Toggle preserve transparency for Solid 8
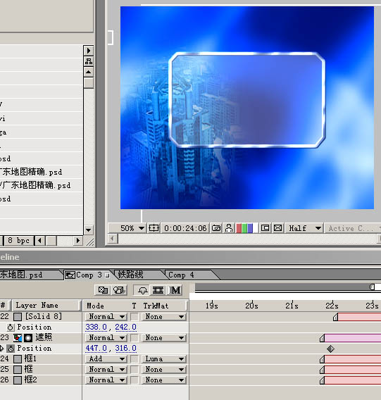381x400 pixels. coord(135,317)
